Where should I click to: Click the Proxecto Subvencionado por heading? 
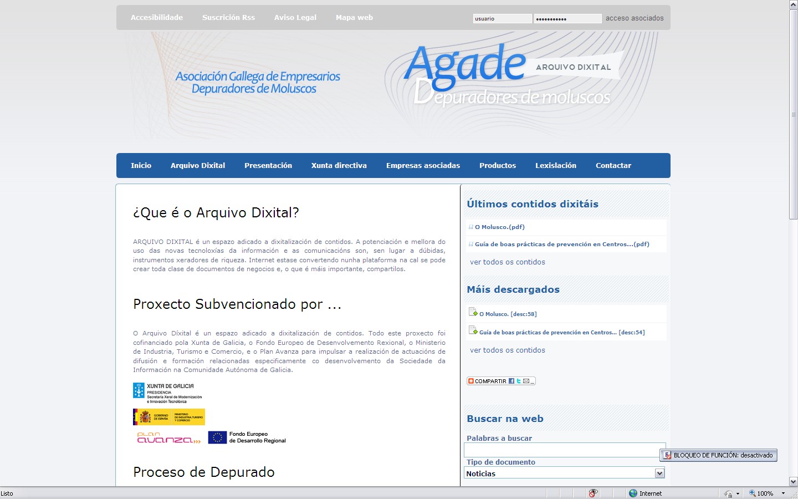click(237, 304)
